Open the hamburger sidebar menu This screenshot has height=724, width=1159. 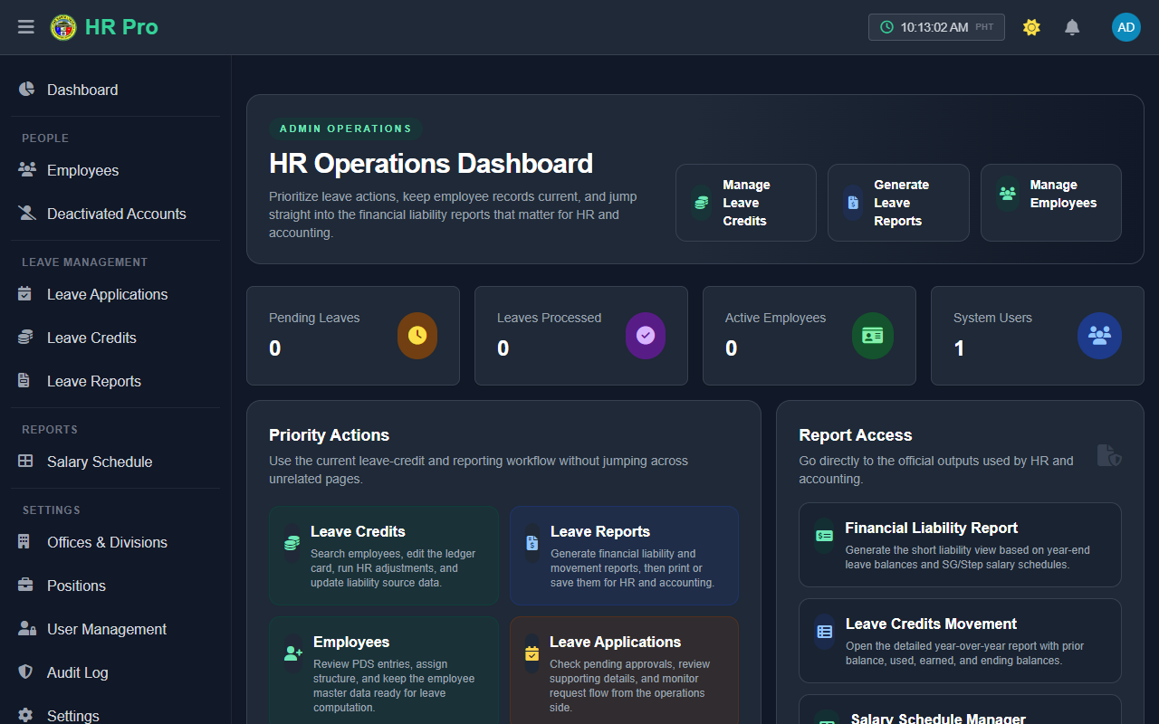coord(26,27)
